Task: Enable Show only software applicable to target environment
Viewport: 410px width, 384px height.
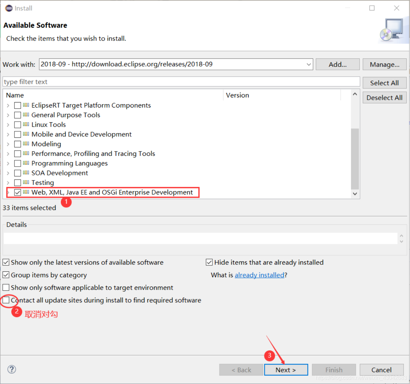Action: click(x=6, y=288)
